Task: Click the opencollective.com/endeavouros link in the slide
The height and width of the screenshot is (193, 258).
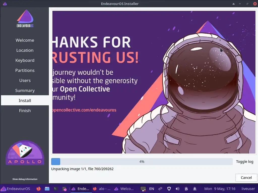Action: [84, 110]
